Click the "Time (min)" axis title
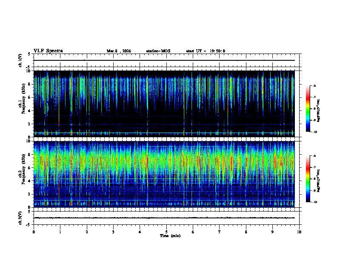This screenshot has width=337, height=260. click(170, 236)
